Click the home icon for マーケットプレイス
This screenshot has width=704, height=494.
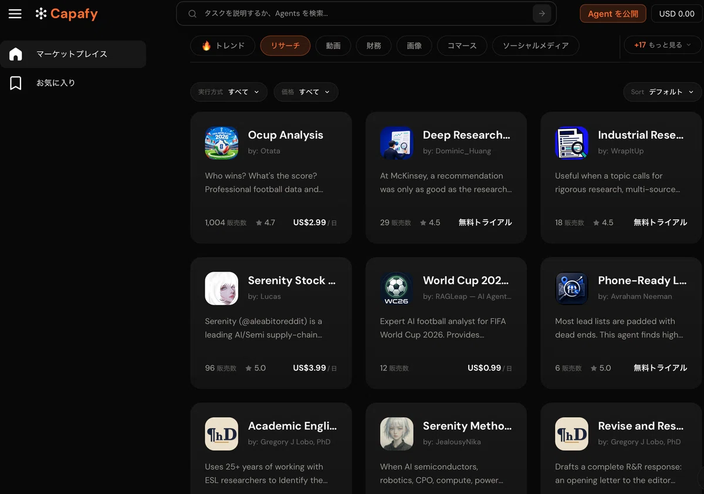[x=16, y=54]
